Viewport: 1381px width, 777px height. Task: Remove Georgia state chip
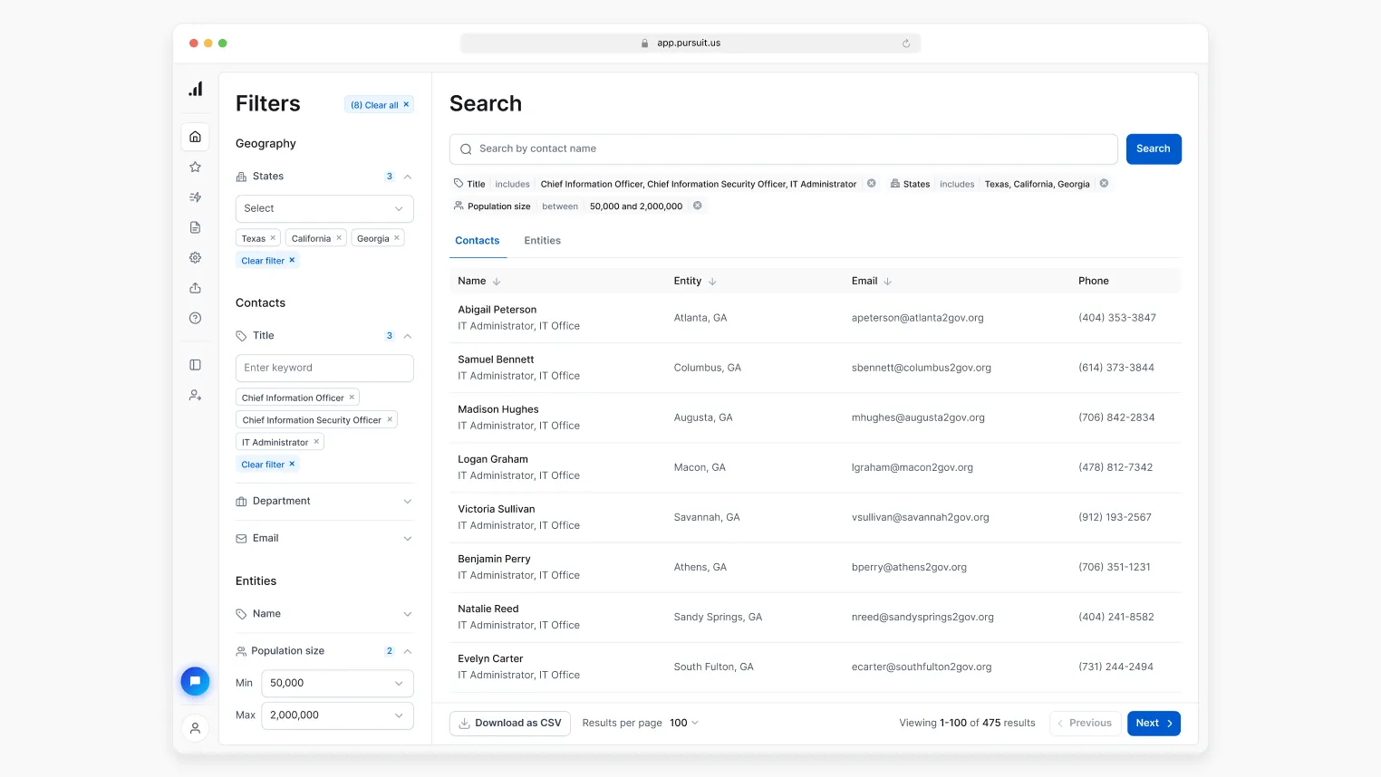pos(397,238)
